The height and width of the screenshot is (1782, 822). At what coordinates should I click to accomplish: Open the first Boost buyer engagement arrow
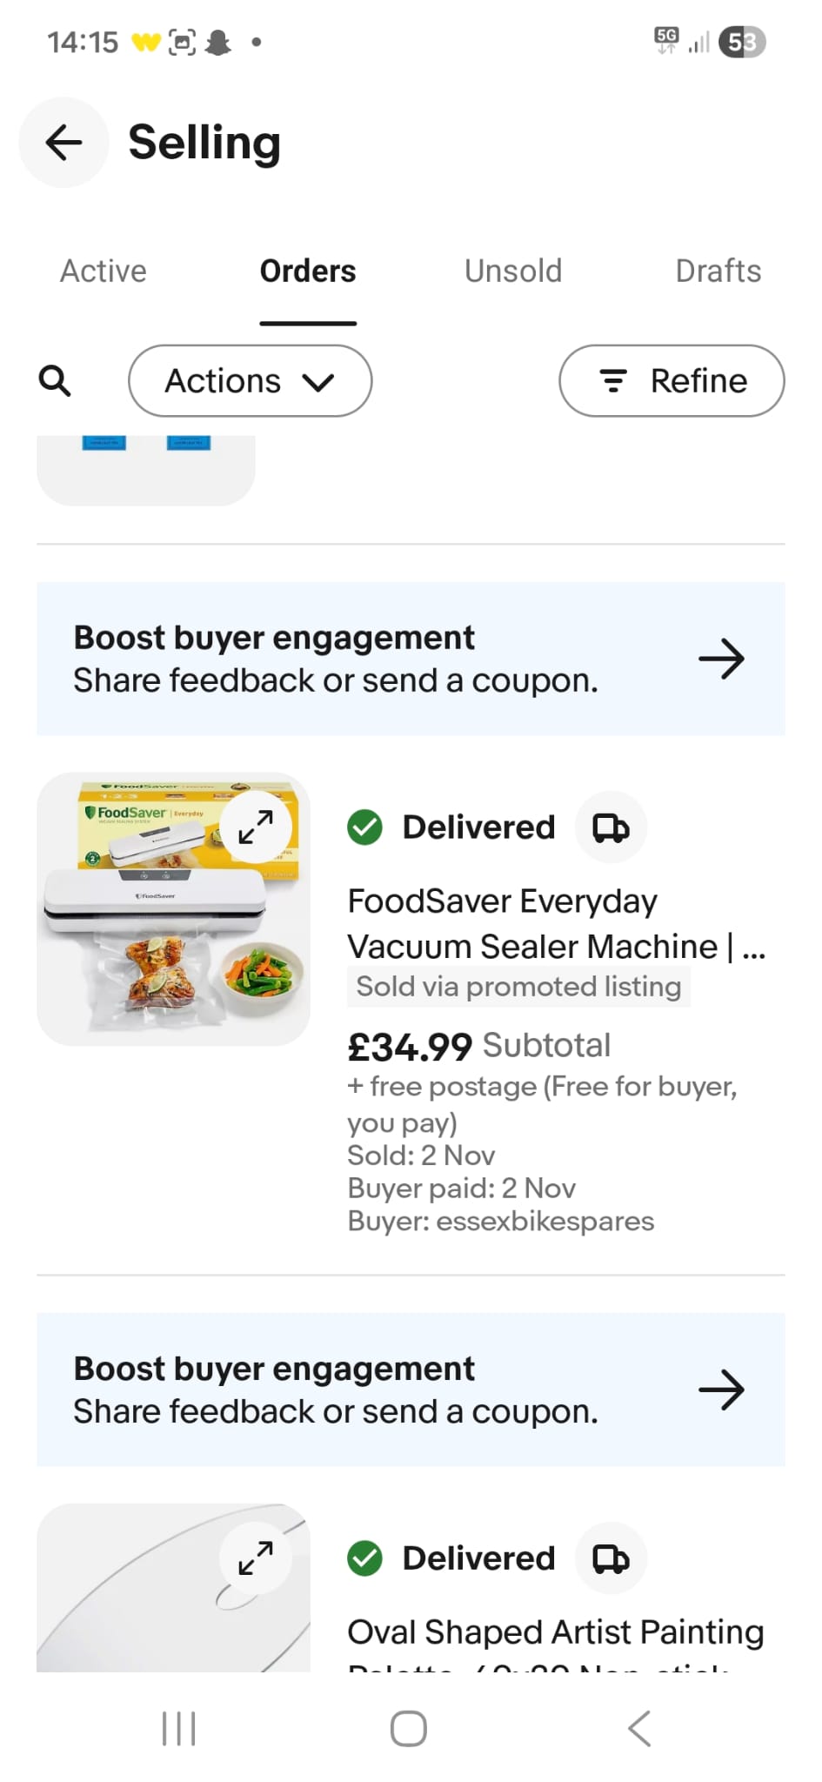click(x=721, y=660)
